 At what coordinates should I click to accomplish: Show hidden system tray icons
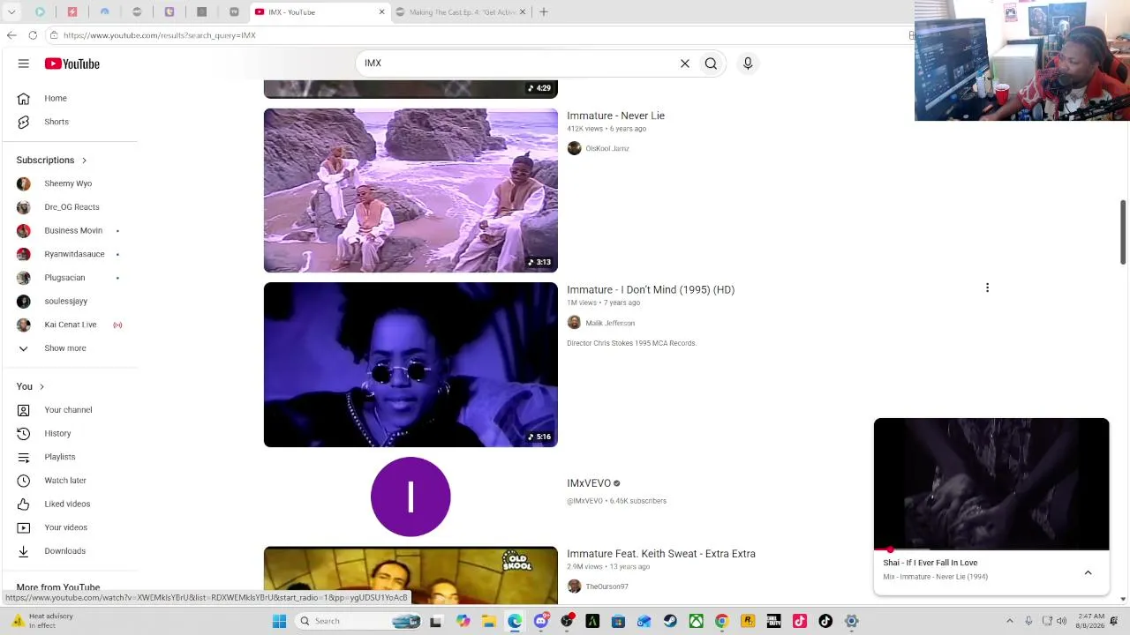pyautogui.click(x=1010, y=621)
